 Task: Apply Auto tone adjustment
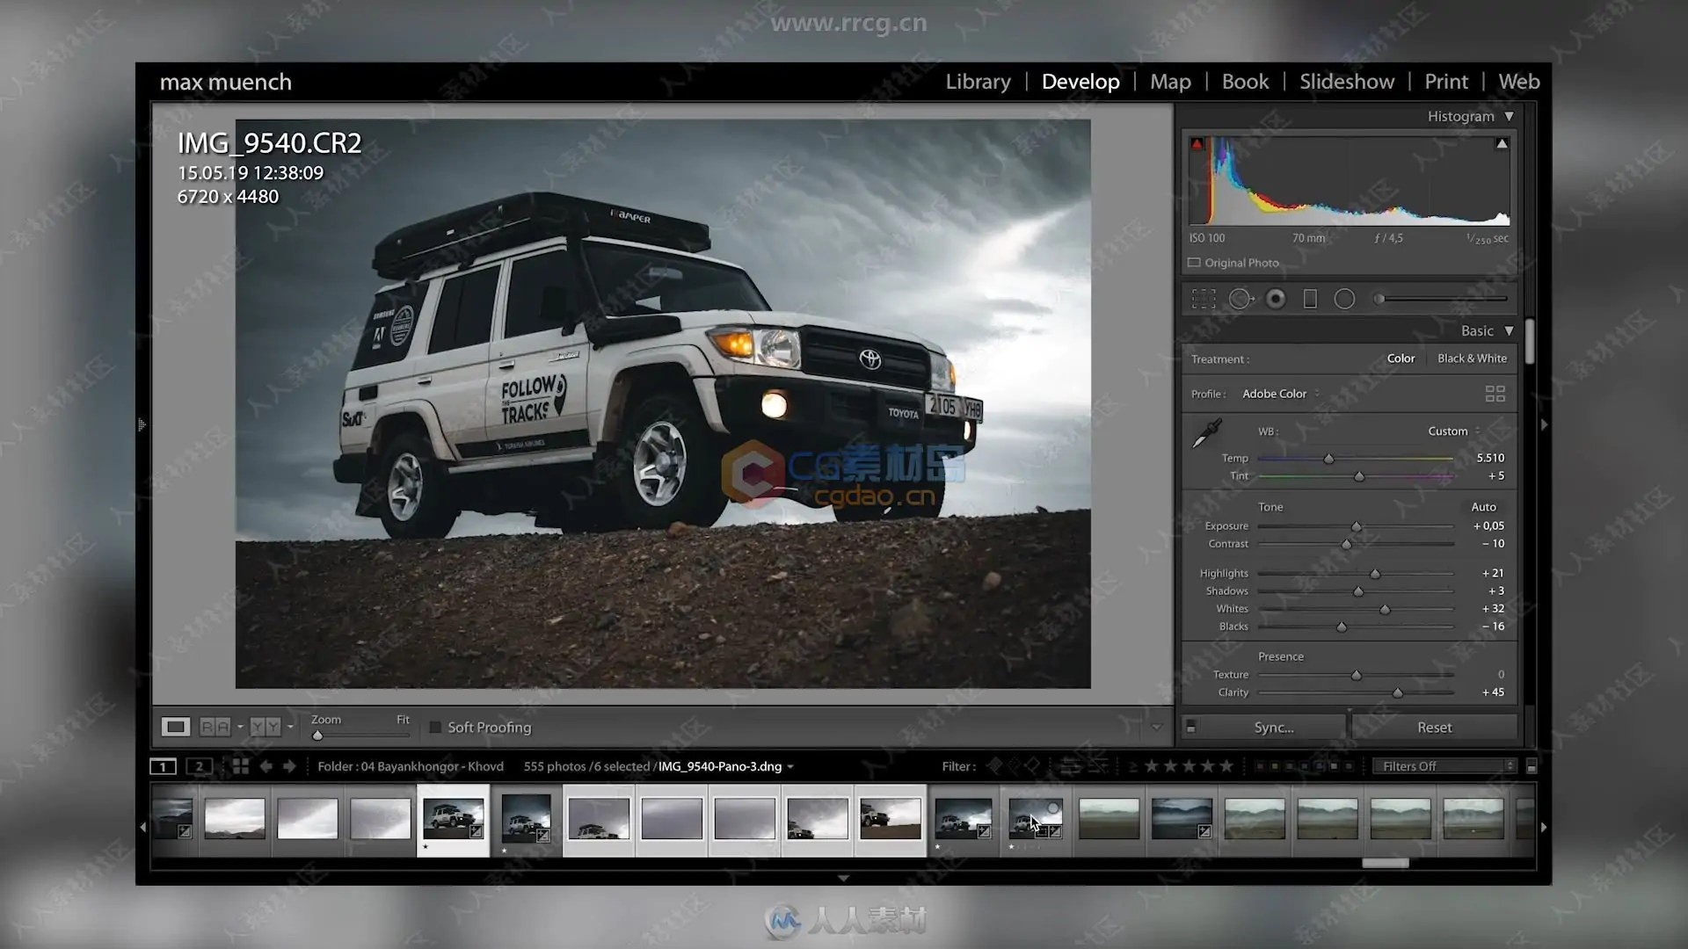[1483, 507]
